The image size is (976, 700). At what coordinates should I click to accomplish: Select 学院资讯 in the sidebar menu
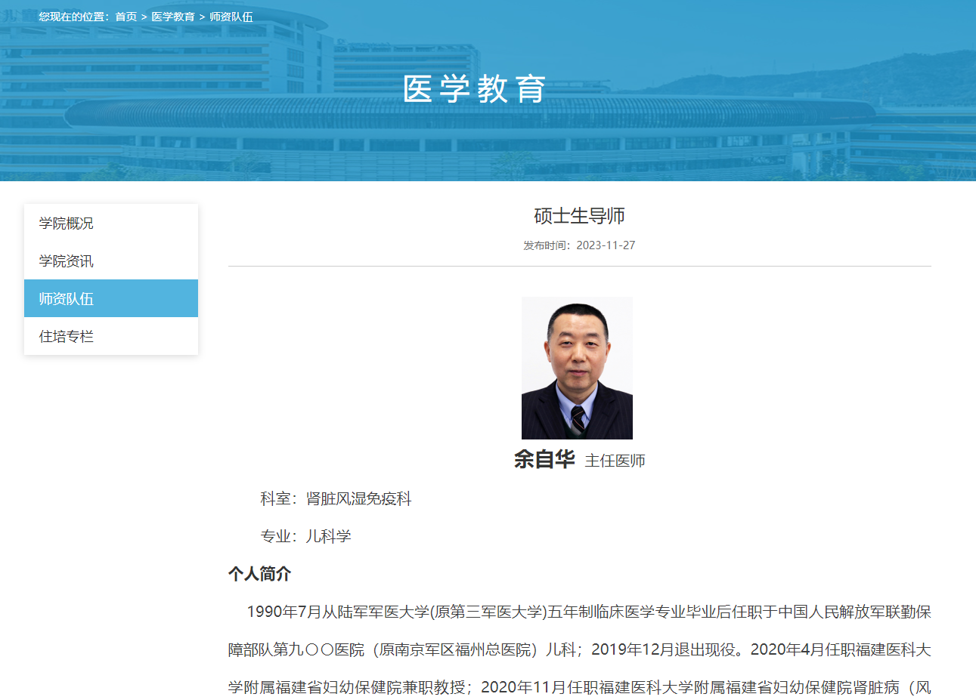(x=111, y=261)
